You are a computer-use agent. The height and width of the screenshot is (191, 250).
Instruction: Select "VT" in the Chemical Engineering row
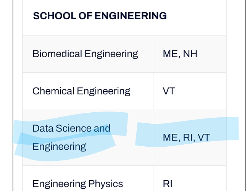169,91
